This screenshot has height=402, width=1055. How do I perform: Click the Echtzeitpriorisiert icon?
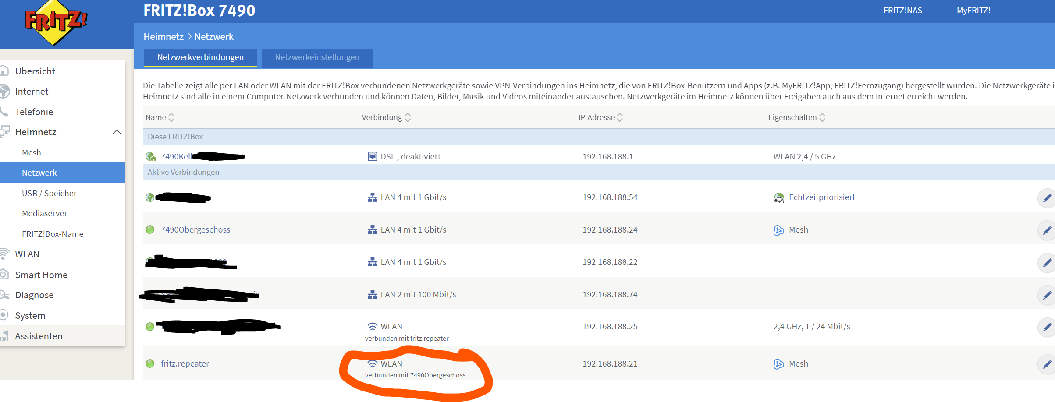pyautogui.click(x=779, y=197)
